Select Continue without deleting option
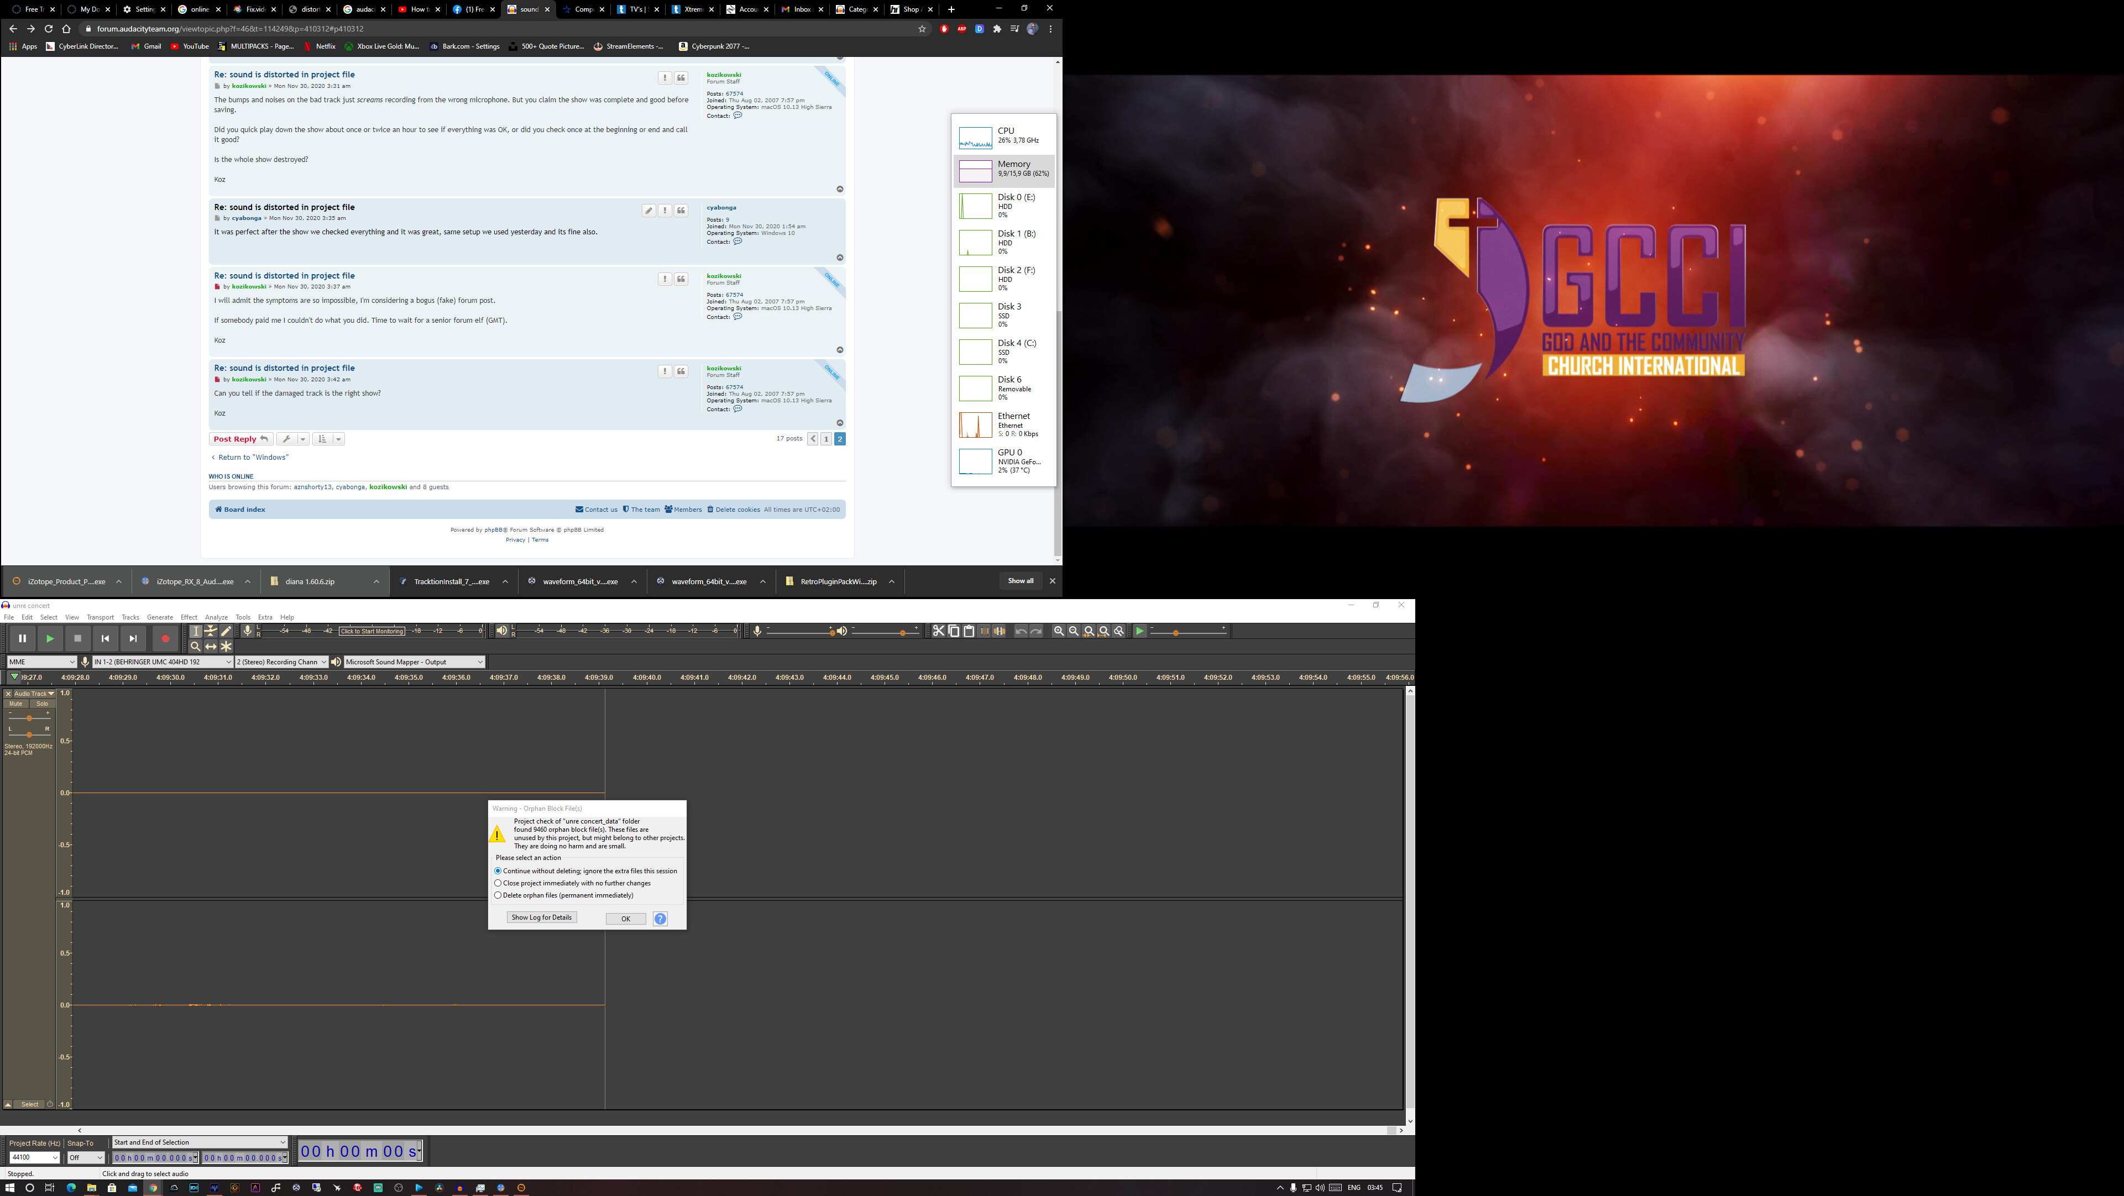 coord(586,871)
